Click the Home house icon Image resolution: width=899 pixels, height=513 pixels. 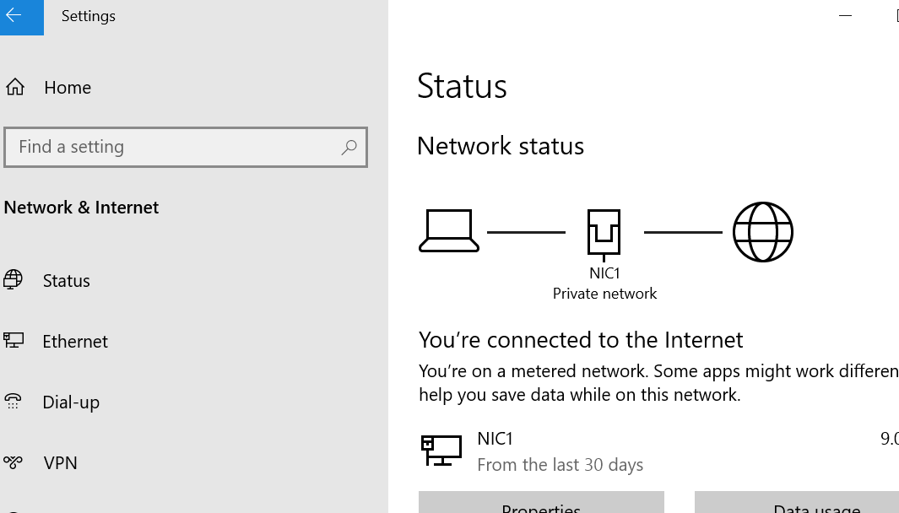click(15, 87)
